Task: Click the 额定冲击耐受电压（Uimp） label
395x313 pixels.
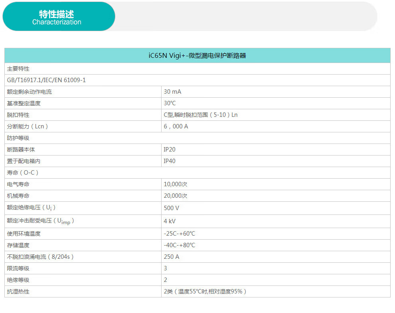Action: pos(41,221)
